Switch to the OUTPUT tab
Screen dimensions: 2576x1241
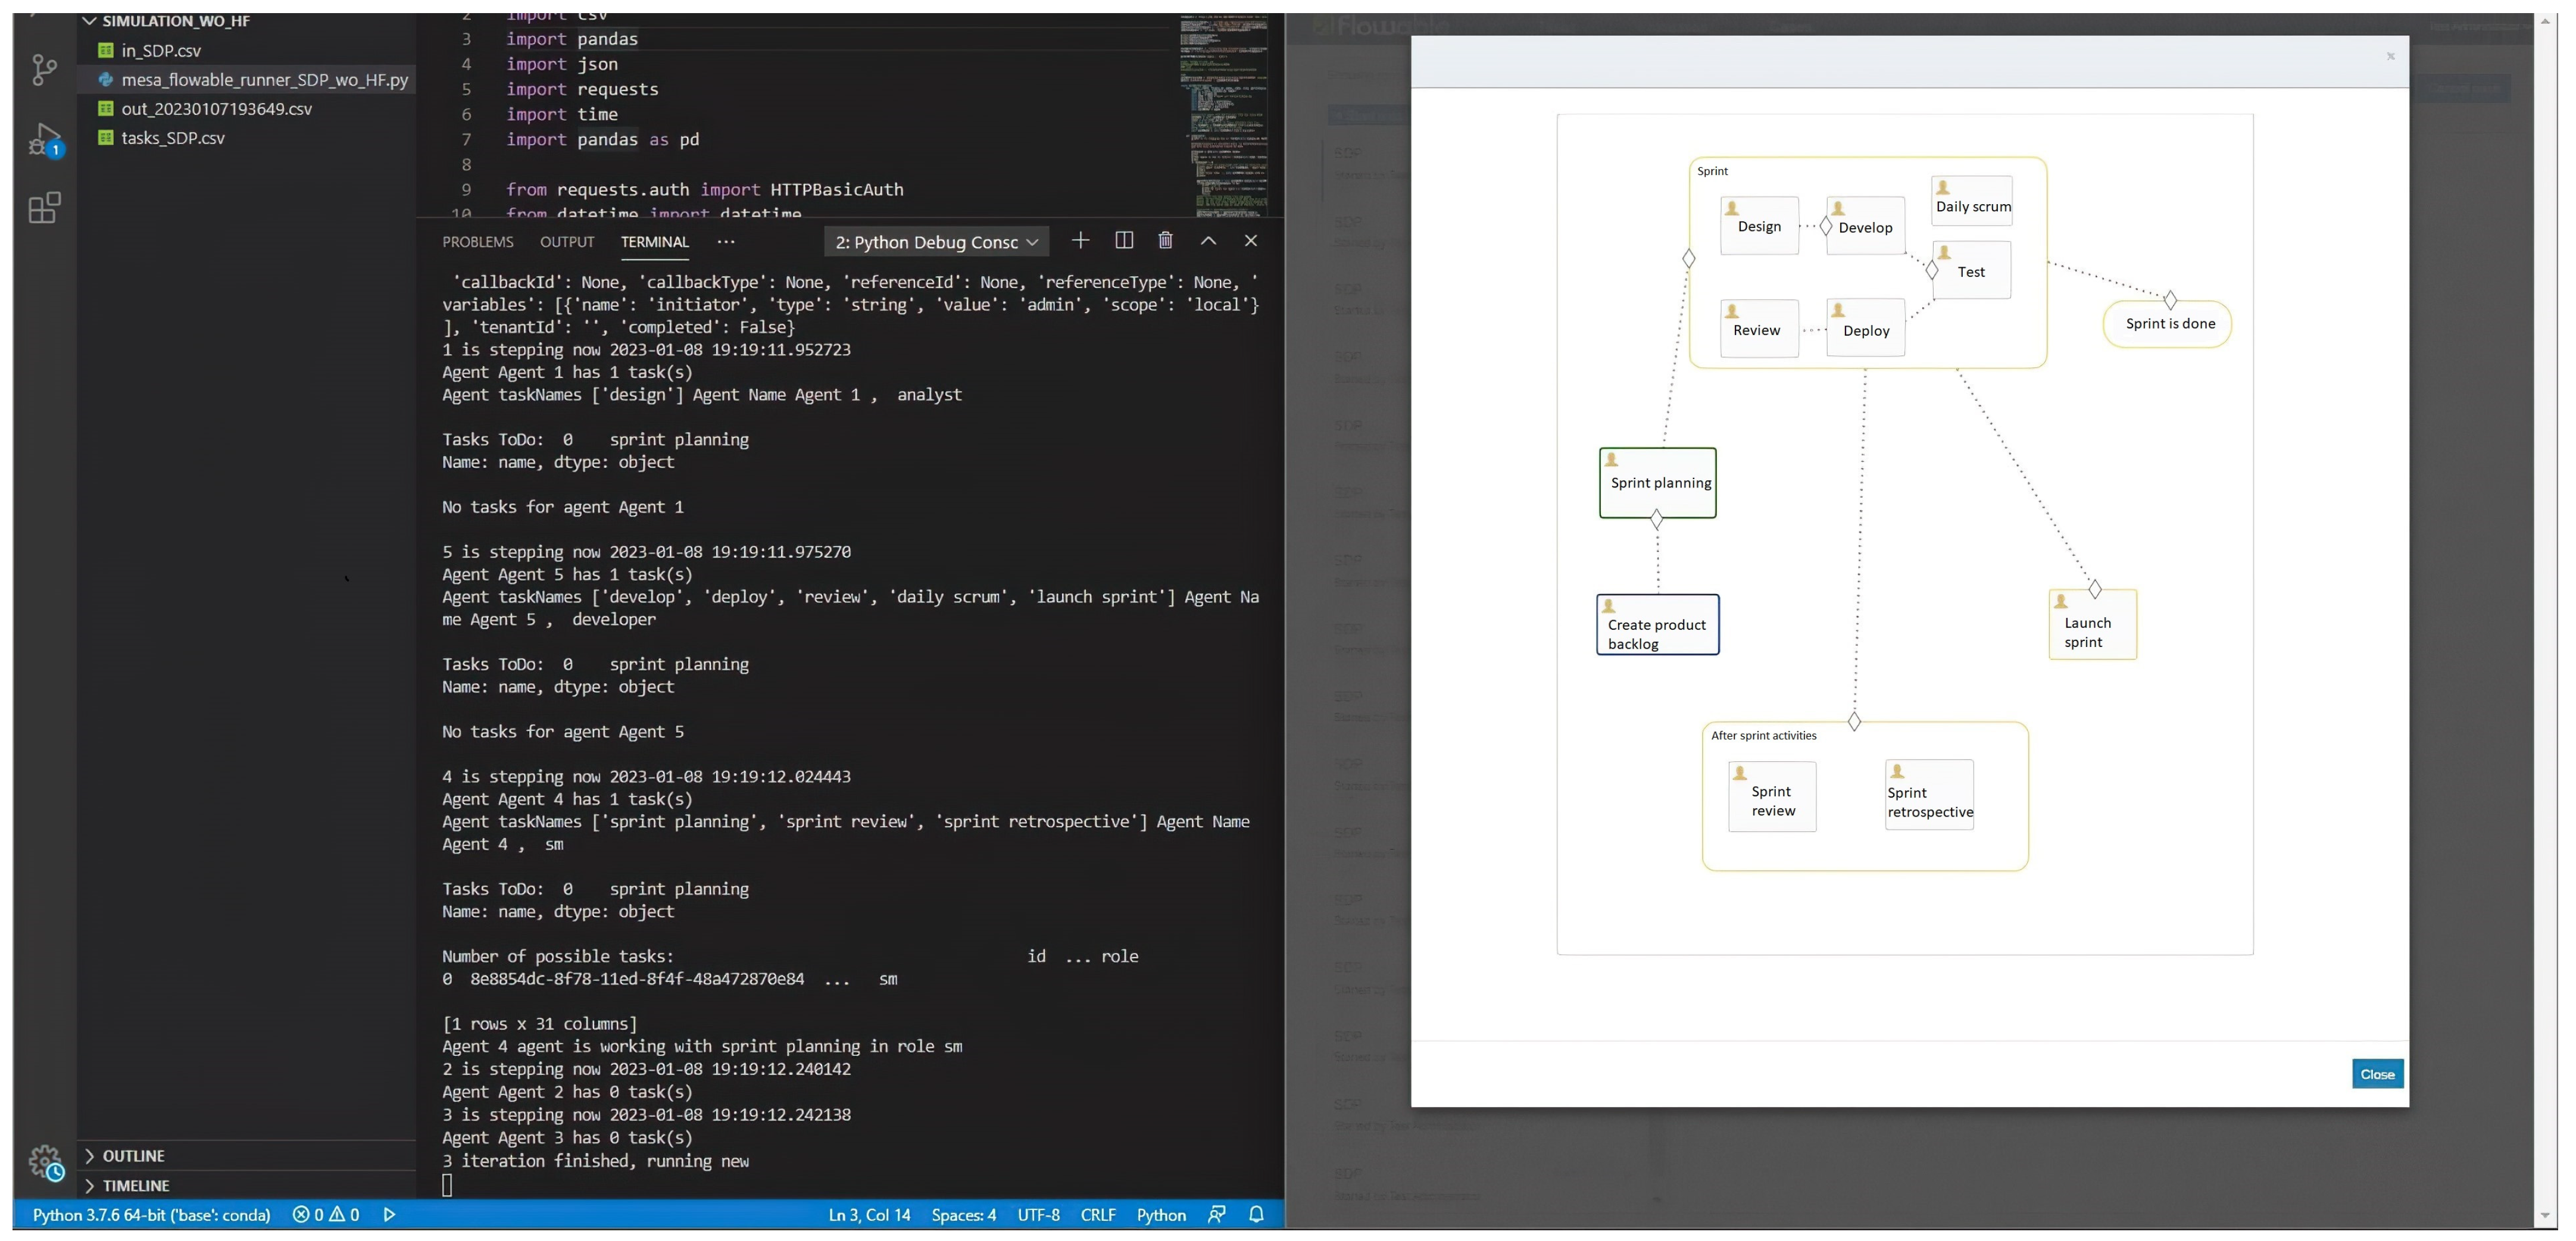[x=566, y=242]
